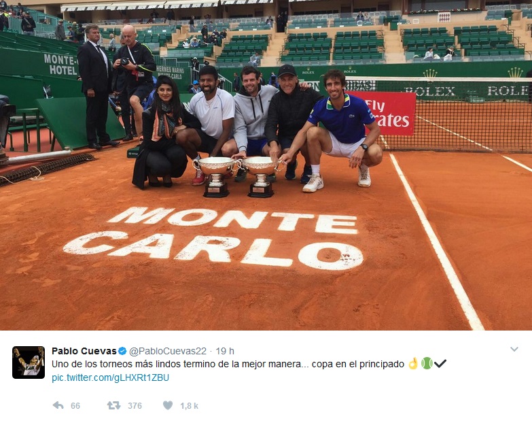Click the tweet text about 'torneos más lindos'
The image size is (532, 421).
tap(228, 365)
